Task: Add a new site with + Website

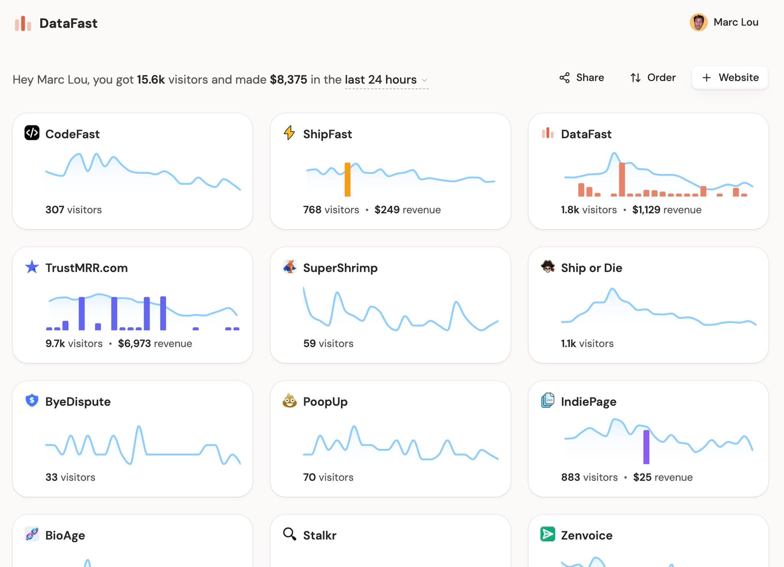Action: pyautogui.click(x=730, y=78)
